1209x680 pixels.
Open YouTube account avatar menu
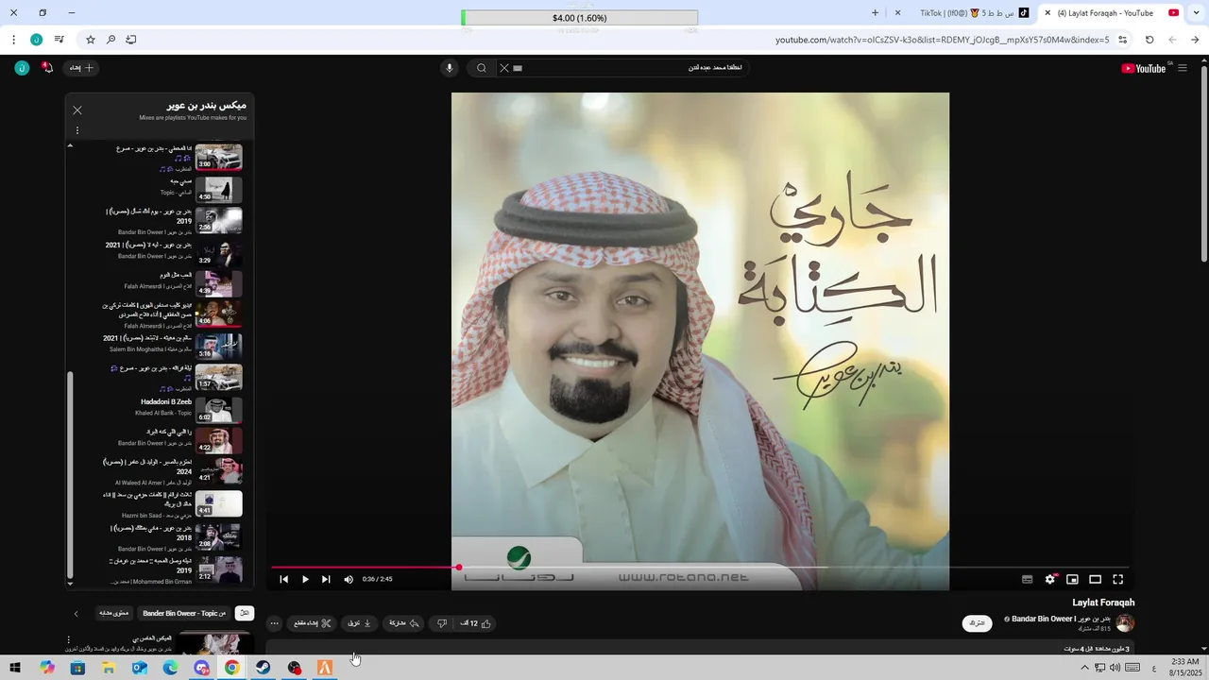[22, 68]
